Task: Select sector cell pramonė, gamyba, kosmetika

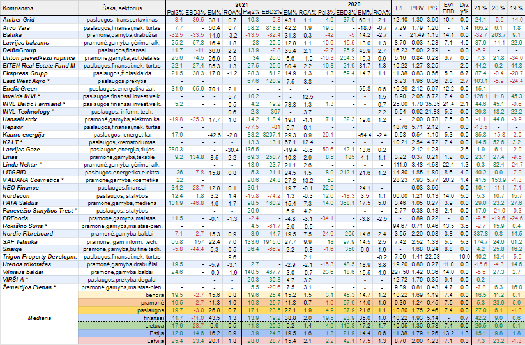Action: click(122, 180)
